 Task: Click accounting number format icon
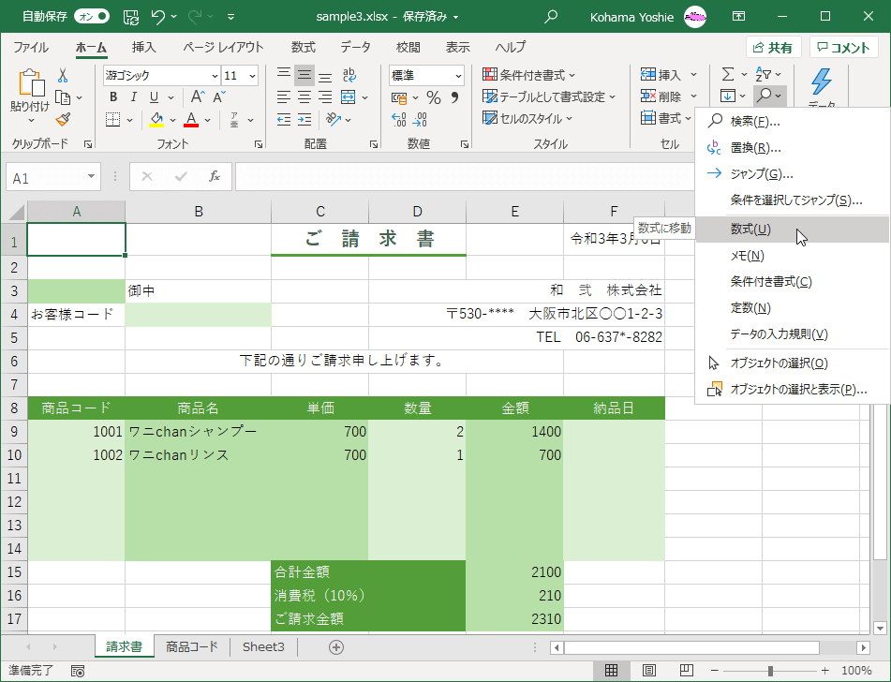399,97
